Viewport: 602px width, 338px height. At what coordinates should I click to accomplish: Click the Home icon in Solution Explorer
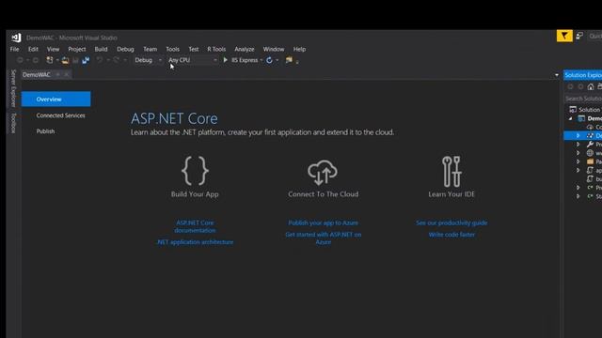click(x=591, y=86)
